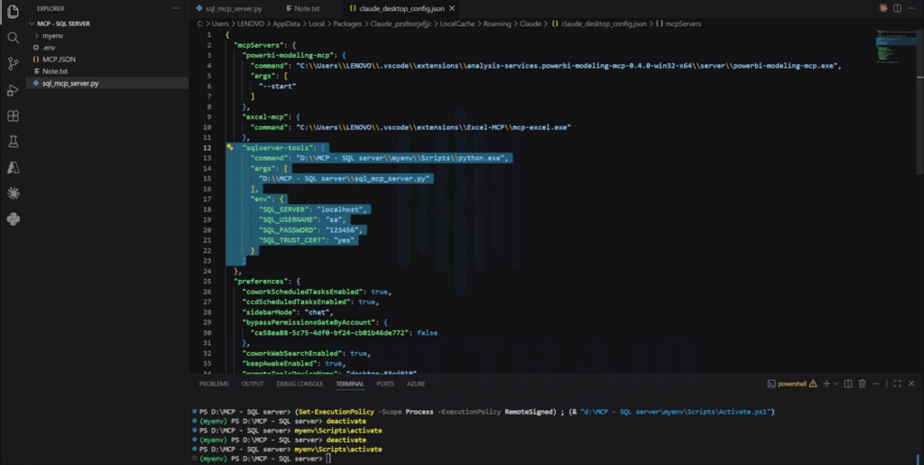Switch to Note.txt editor tab
The image size is (924, 465).
pos(307,9)
